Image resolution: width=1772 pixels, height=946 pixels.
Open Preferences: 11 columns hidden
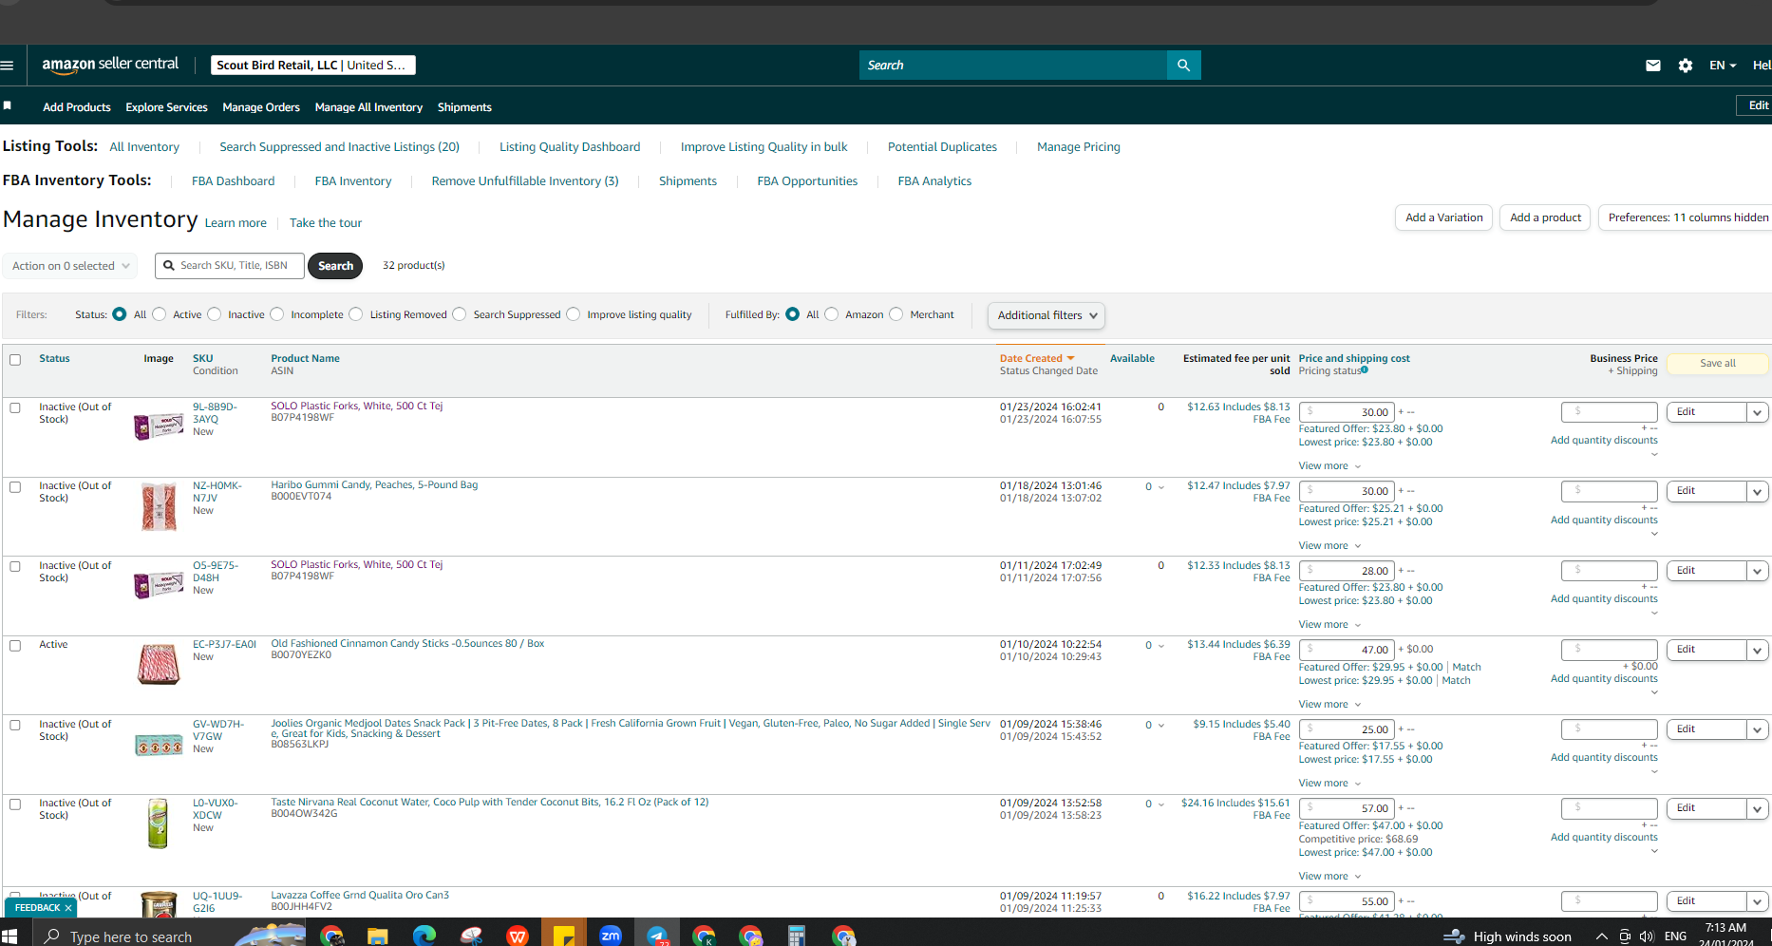pyautogui.click(x=1687, y=218)
